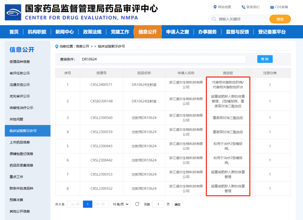Click the search magnifier icon
This screenshot has width=303, height=220.
pos(214,19)
